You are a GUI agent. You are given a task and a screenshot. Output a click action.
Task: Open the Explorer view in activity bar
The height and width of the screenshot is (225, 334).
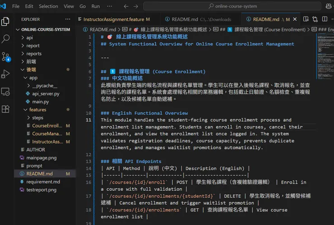pos(5,21)
